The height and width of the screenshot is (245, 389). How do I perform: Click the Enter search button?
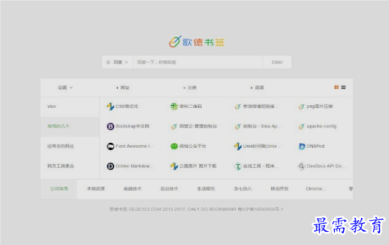277,62
